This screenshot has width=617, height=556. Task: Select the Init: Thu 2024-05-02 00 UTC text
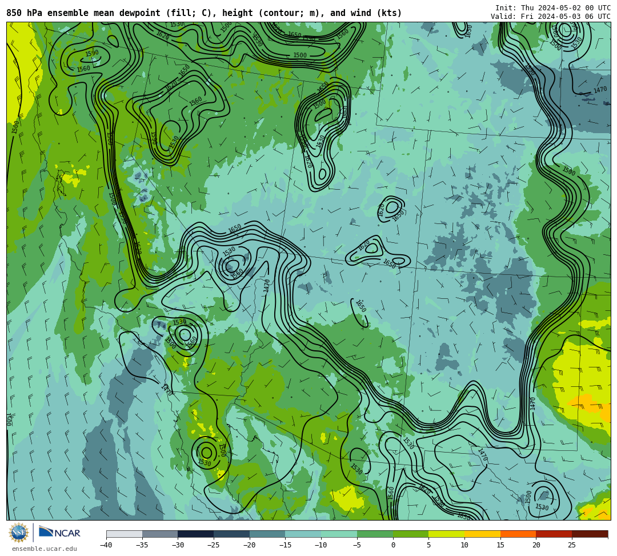tap(553, 8)
